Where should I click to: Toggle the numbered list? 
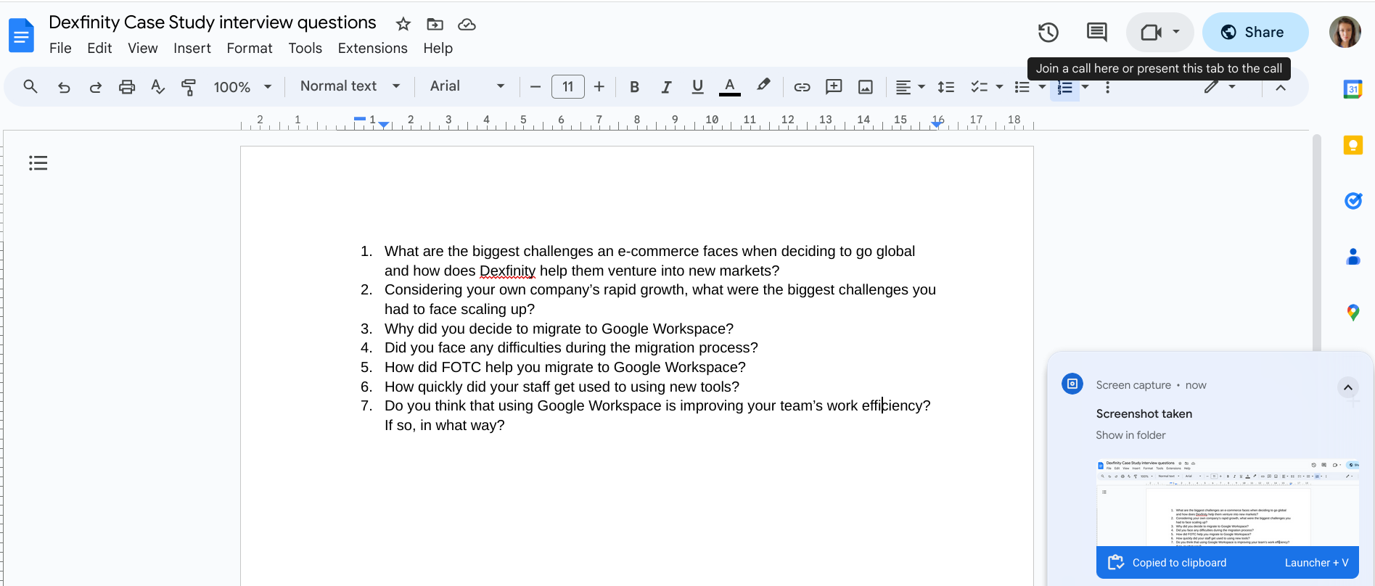coord(1064,88)
